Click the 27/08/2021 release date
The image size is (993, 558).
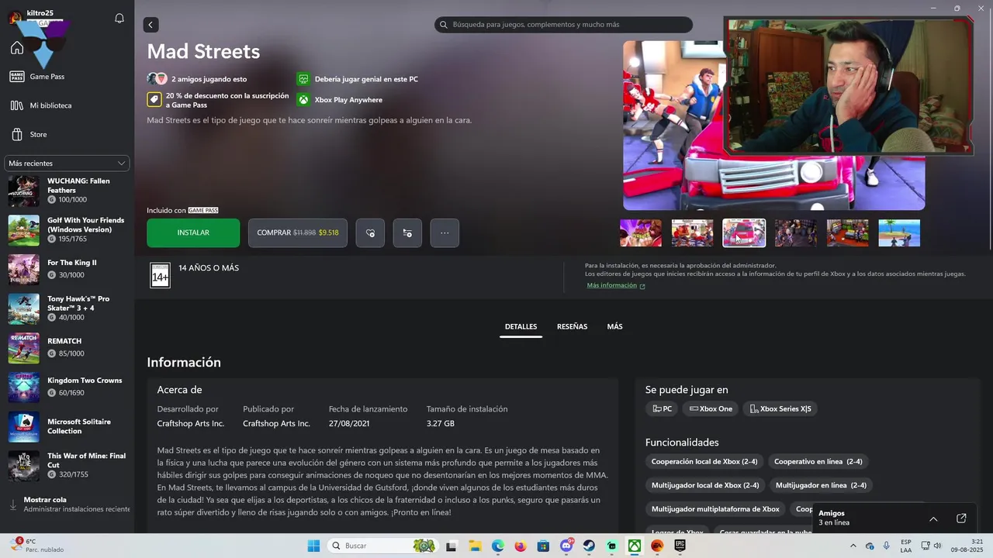pos(348,424)
